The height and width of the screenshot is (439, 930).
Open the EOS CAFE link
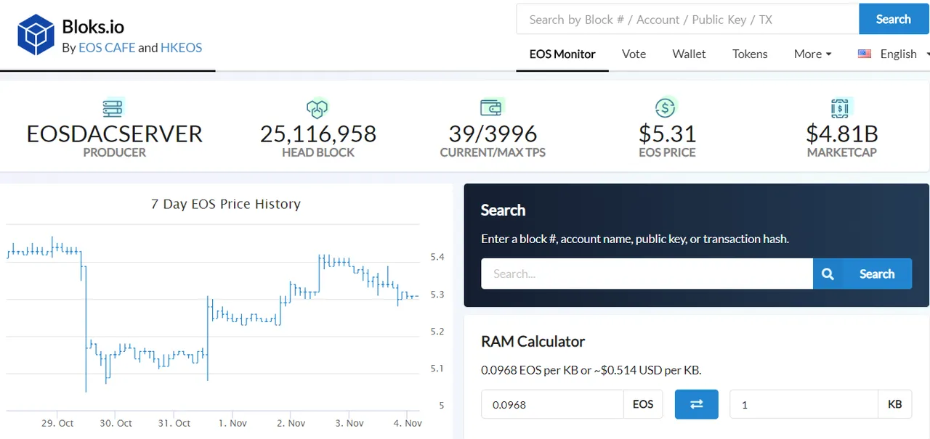tap(107, 48)
